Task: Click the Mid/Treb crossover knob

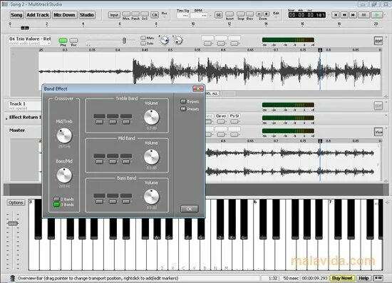Action: pyautogui.click(x=64, y=135)
